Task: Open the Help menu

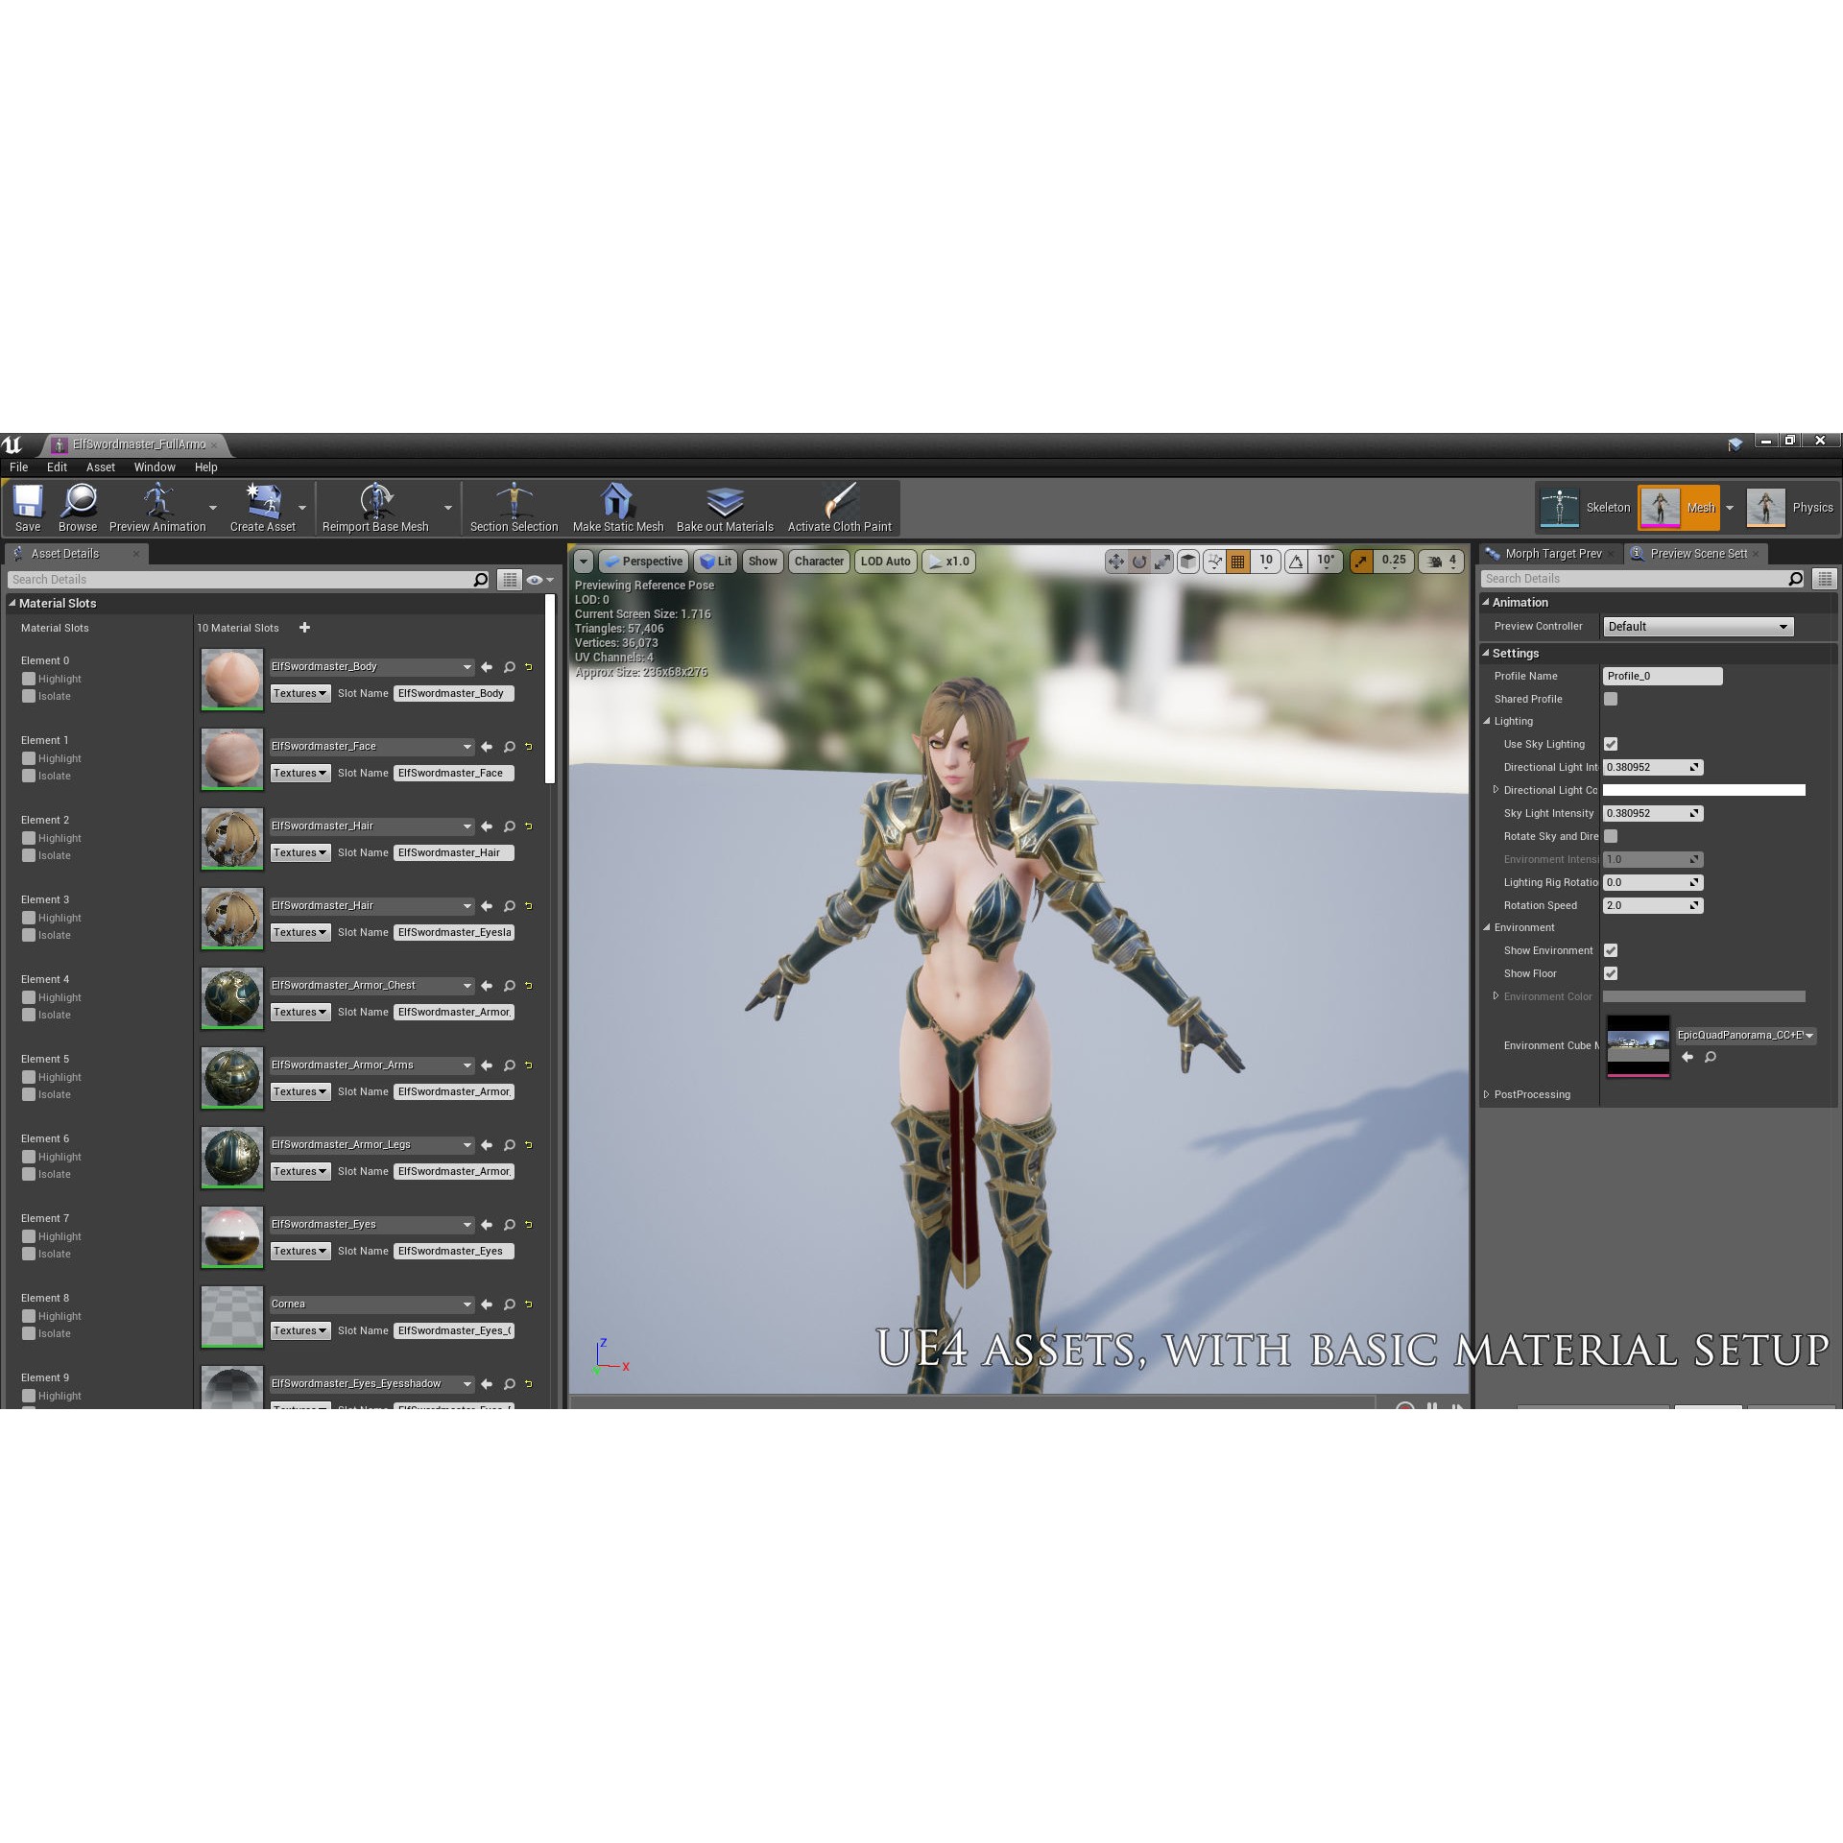Action: point(206,467)
